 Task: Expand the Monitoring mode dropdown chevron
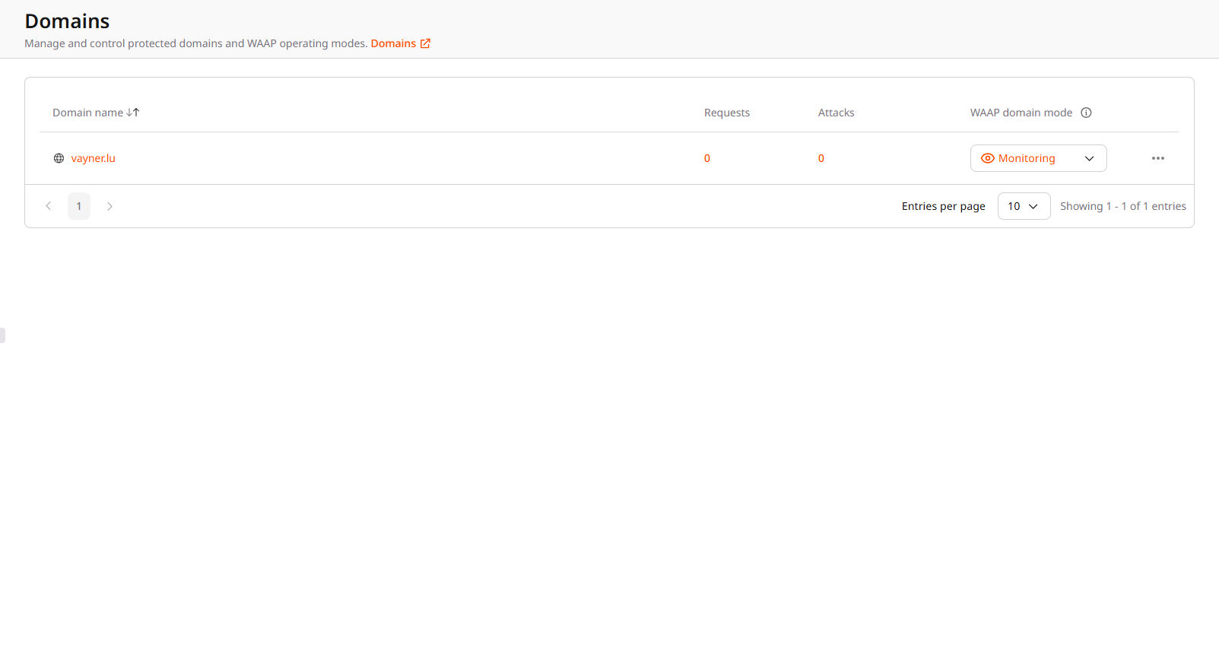[x=1089, y=158]
